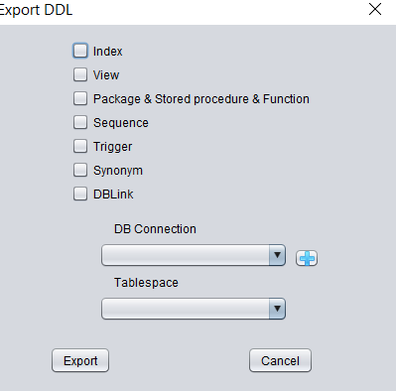This screenshot has height=391, width=396.
Task: Dismiss the dialog with Cancel
Action: click(280, 360)
